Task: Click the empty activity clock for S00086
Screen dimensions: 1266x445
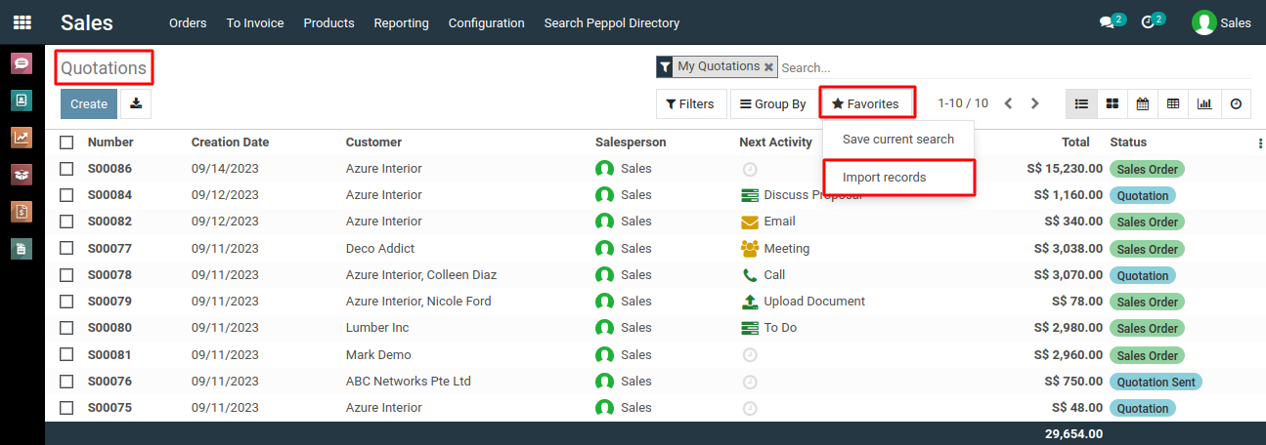Action: (750, 169)
